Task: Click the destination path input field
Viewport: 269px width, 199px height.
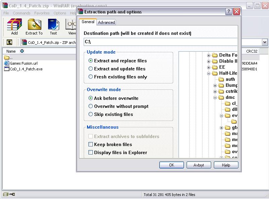Action: [x=161, y=42]
